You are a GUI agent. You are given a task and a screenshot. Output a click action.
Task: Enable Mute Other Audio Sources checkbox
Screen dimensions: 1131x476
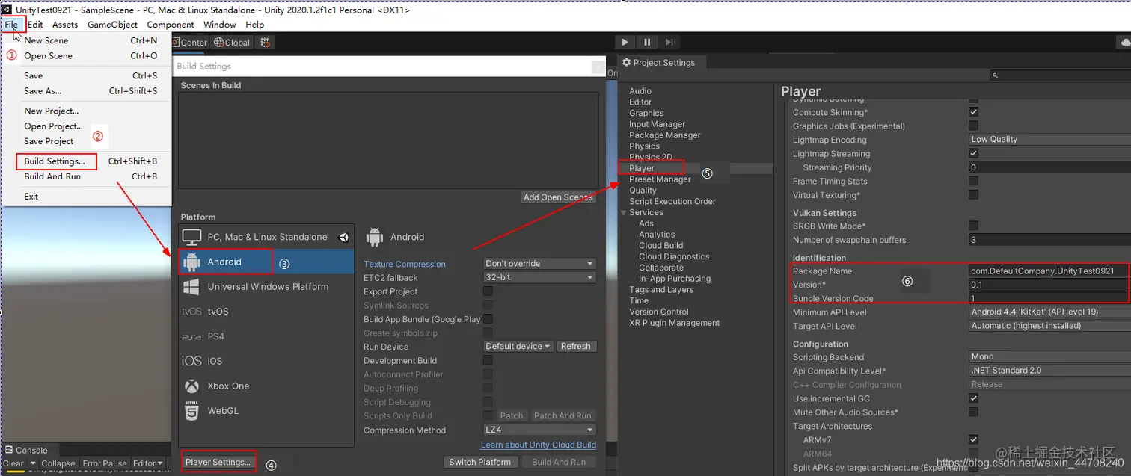[x=973, y=412]
